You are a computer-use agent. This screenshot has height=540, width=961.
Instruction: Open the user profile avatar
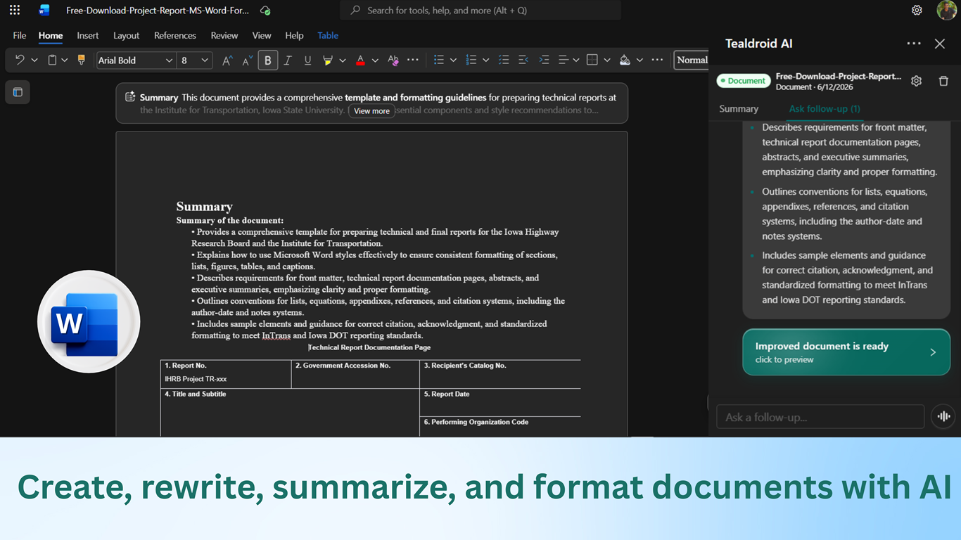[x=946, y=10]
